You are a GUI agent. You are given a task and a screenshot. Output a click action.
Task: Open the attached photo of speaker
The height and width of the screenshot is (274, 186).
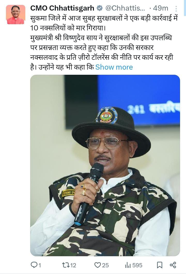coord(105,165)
